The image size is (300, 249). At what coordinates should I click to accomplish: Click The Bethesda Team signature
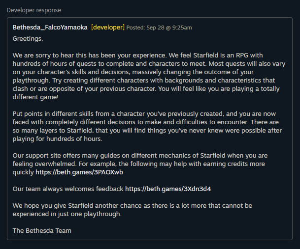[x=42, y=231]
